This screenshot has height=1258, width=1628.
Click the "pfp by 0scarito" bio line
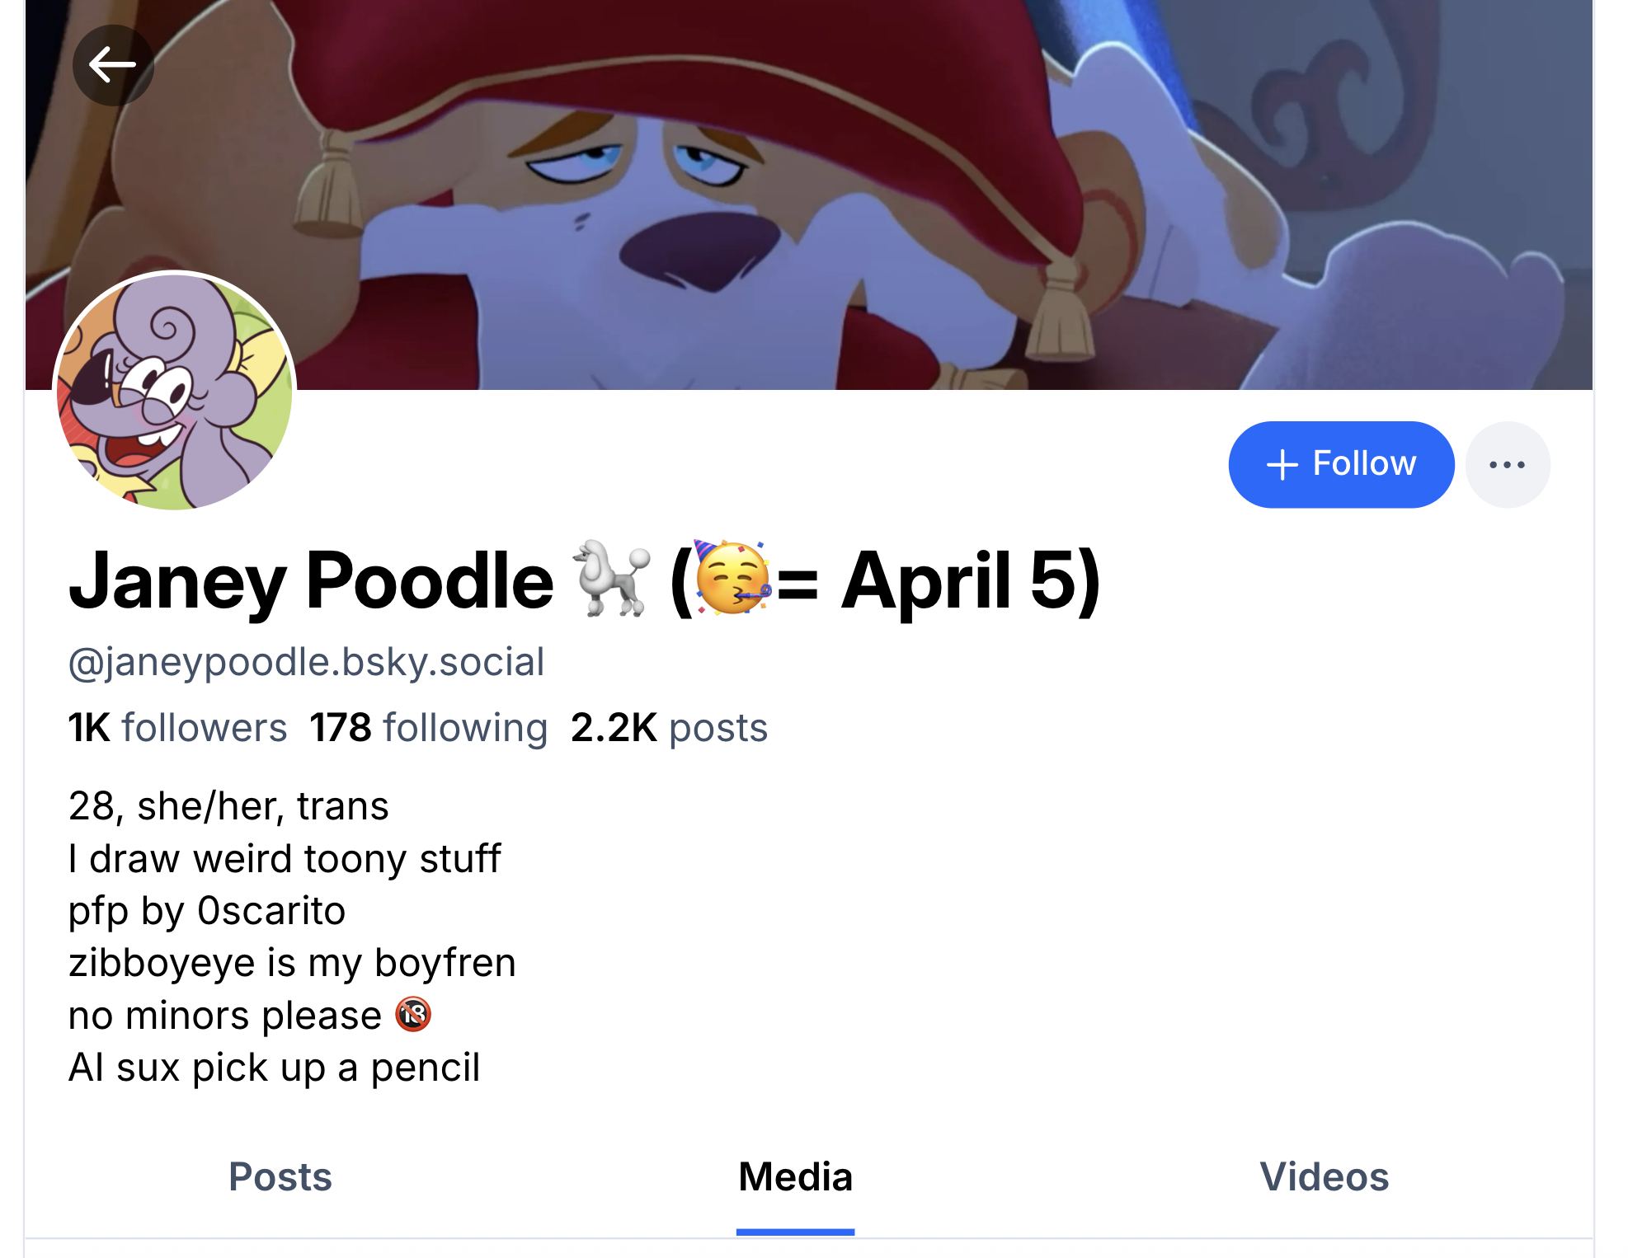207,911
